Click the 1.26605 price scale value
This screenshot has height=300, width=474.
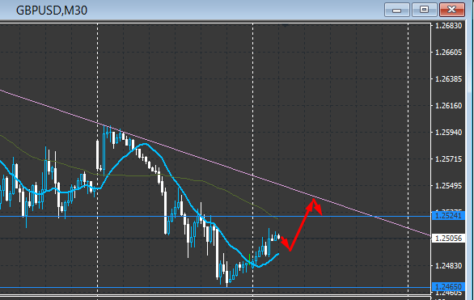click(449, 53)
